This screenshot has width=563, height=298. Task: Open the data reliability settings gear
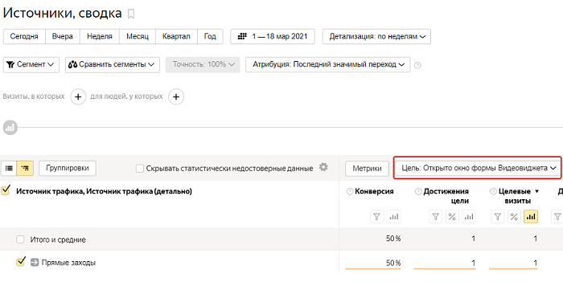323,167
